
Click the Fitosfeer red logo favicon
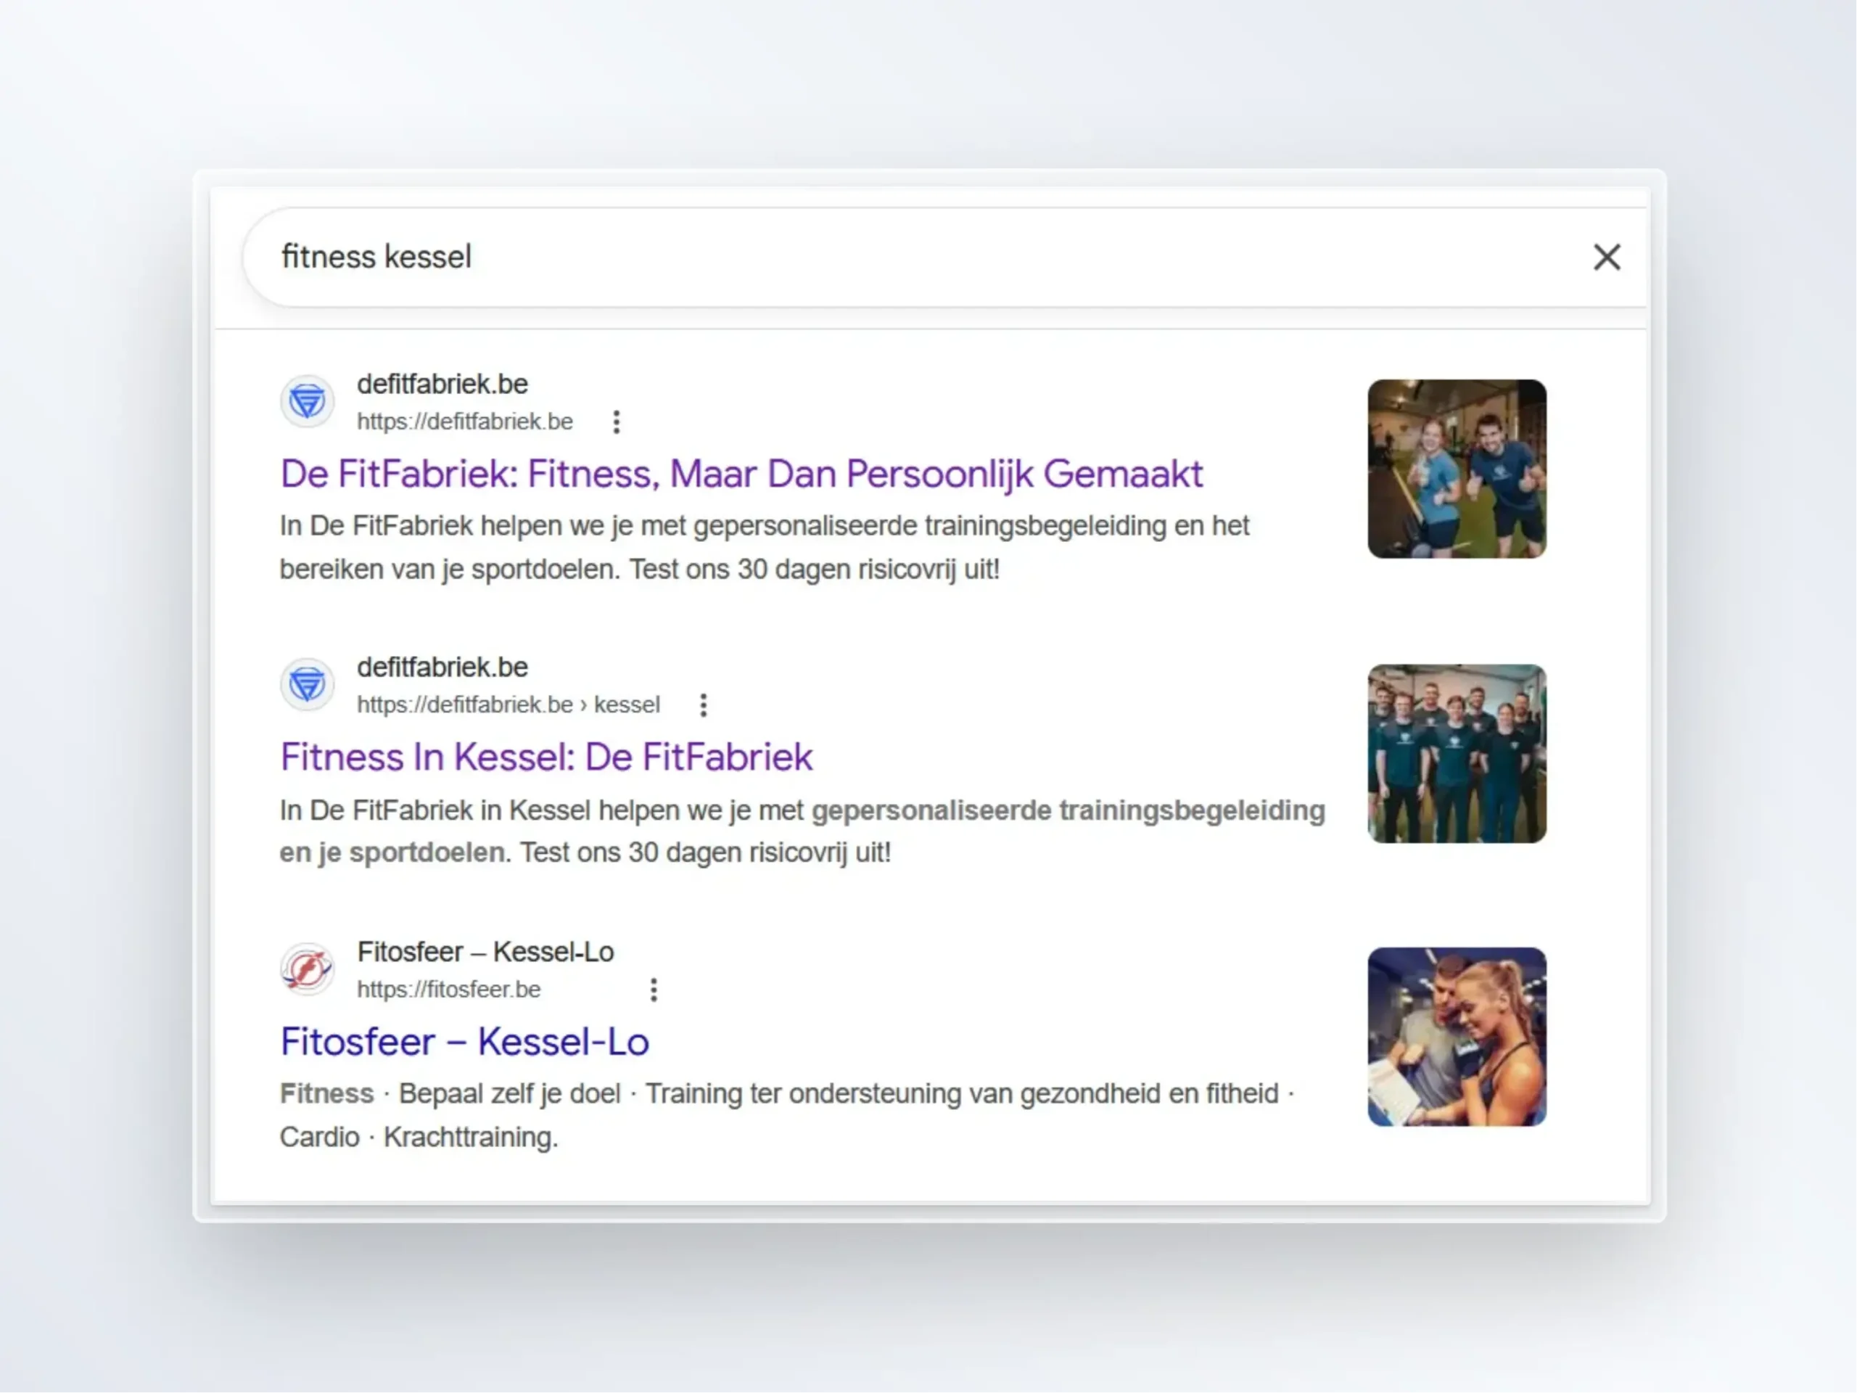coord(308,969)
